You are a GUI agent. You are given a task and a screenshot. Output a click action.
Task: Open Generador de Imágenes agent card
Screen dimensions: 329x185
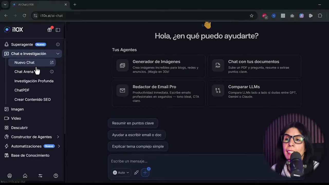click(x=159, y=66)
